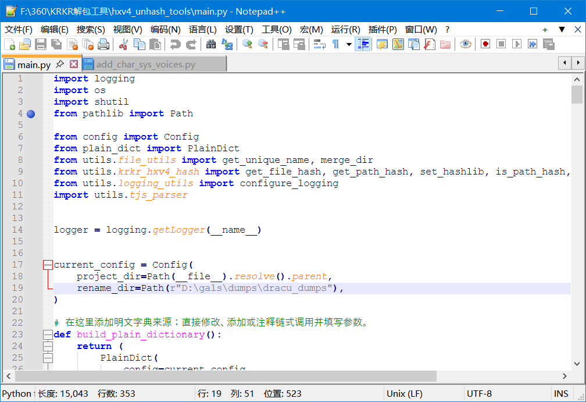
Task: Click the Save All toolbar icon
Action: tap(56, 44)
